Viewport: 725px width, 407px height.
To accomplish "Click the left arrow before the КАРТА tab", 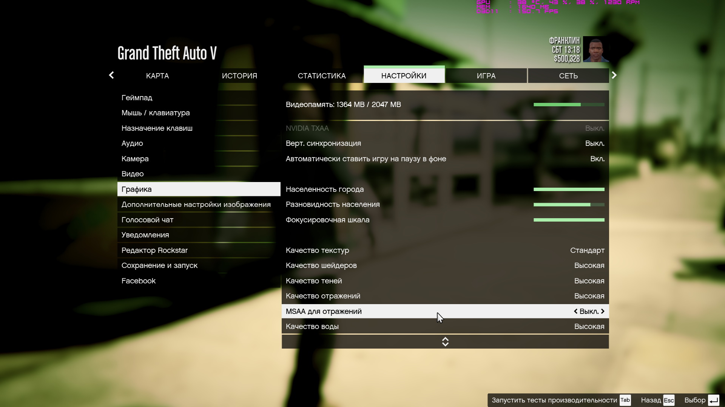I will [111, 75].
